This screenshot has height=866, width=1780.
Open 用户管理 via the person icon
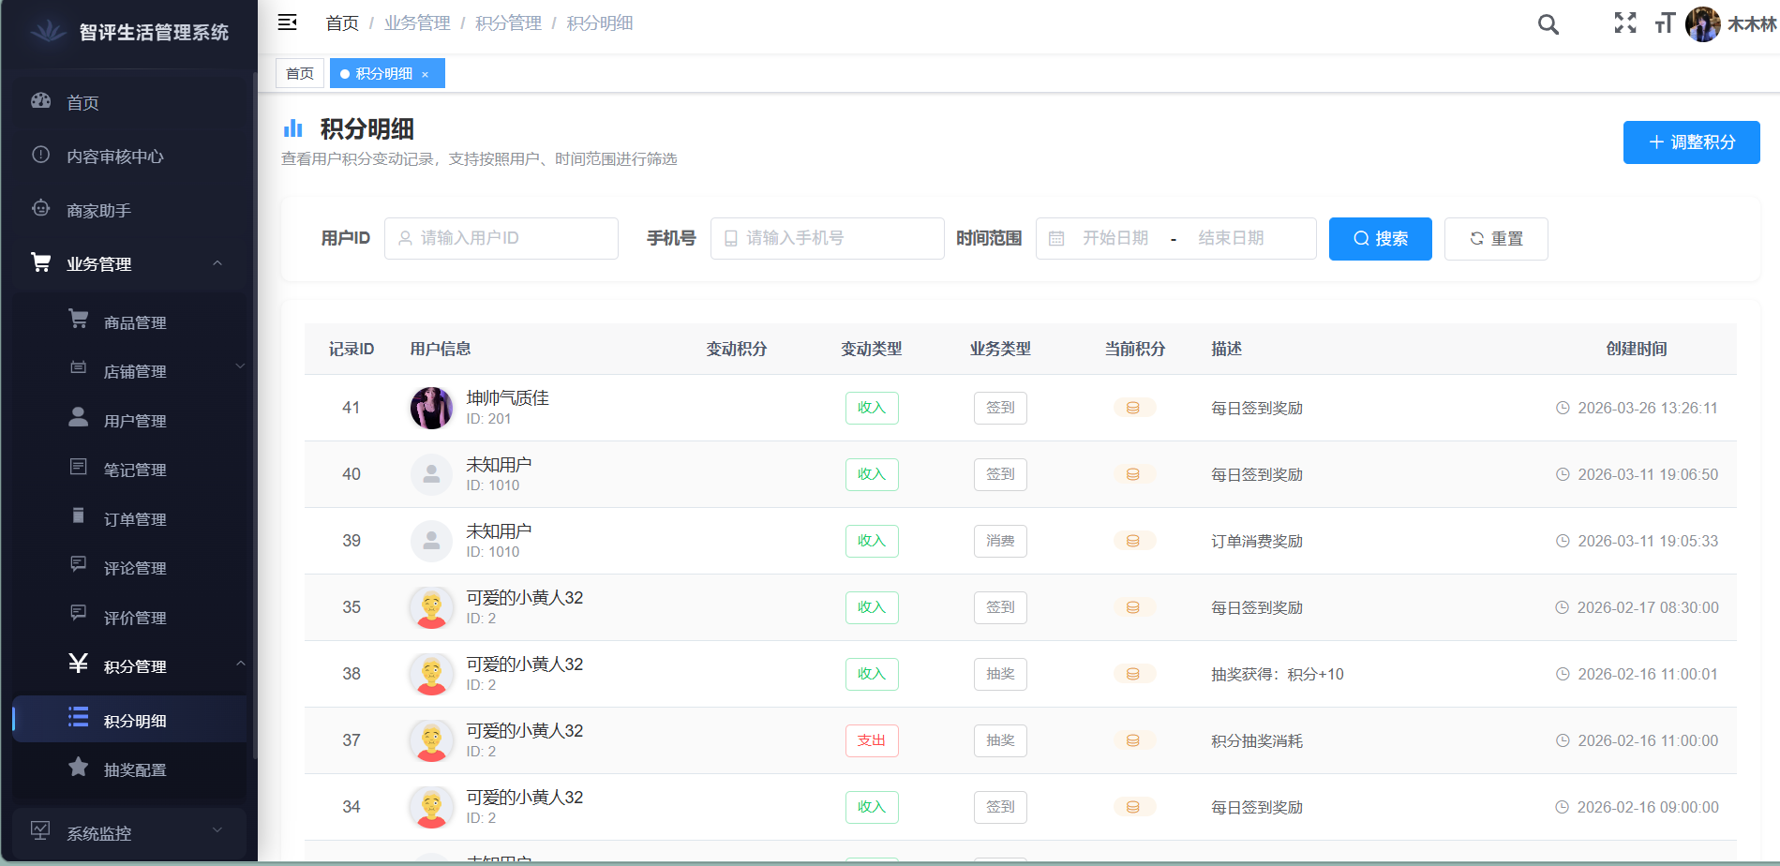click(x=79, y=419)
